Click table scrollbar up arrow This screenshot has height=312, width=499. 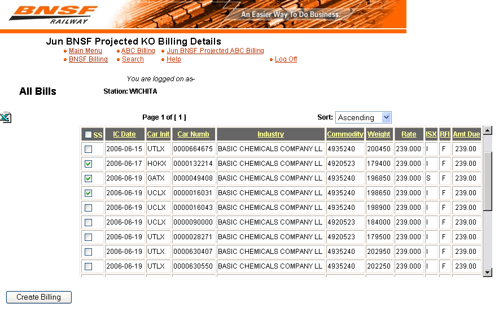pos(488,130)
